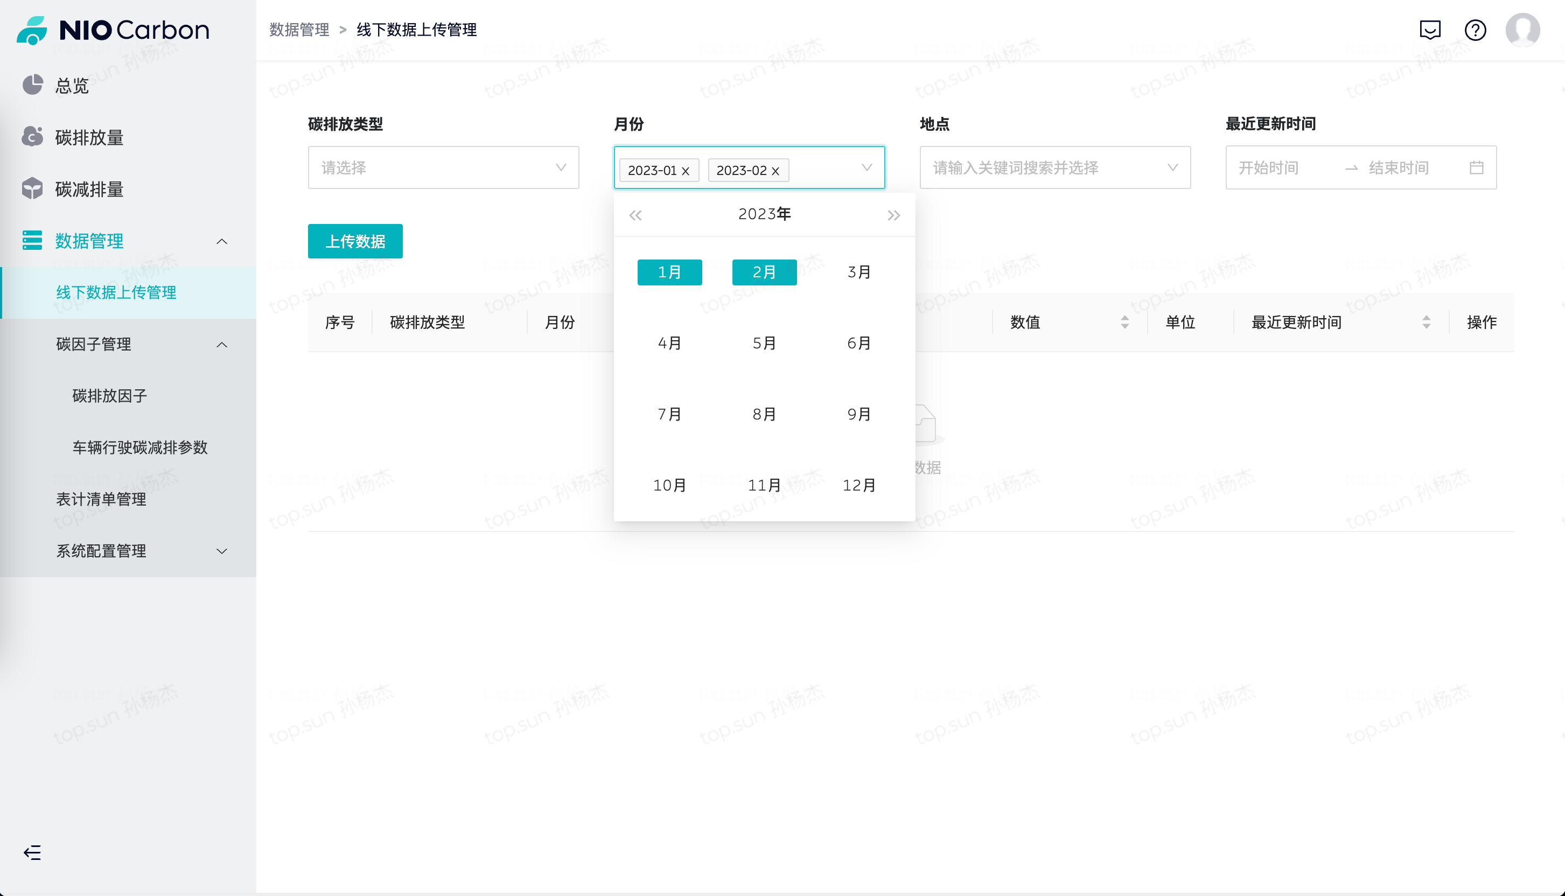
Task: Click the NIO Carbon logo
Action: (113, 30)
